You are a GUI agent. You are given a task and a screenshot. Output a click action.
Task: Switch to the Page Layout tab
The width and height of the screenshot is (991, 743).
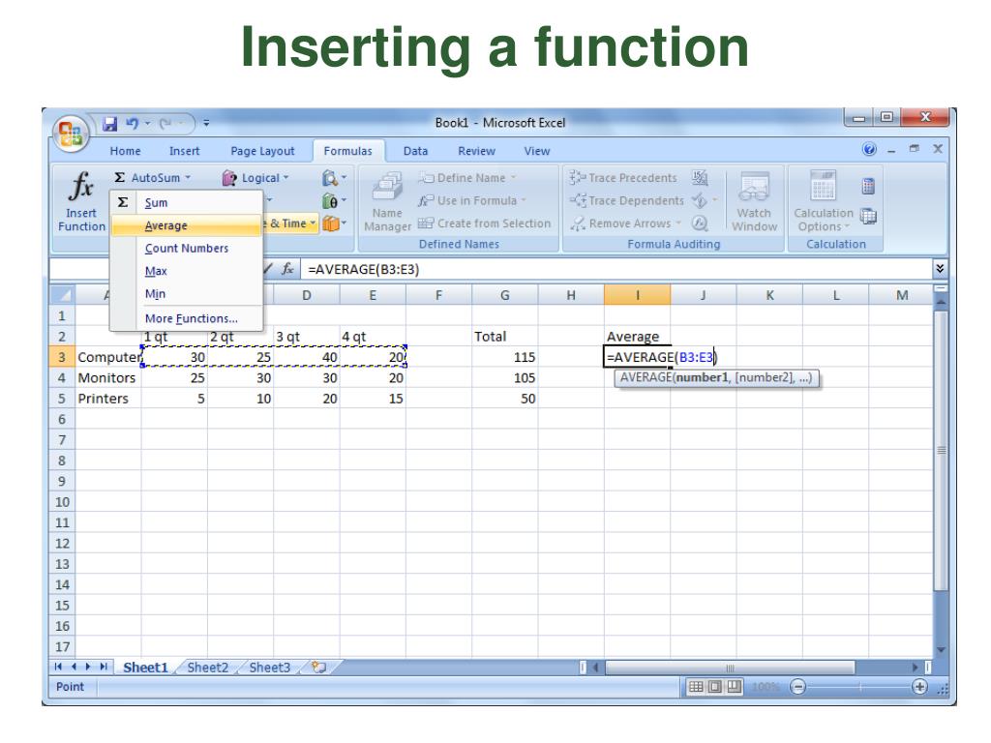[x=262, y=152]
